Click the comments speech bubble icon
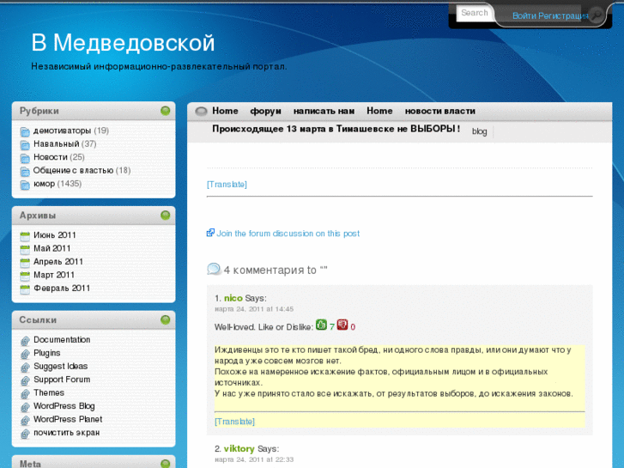 [214, 270]
